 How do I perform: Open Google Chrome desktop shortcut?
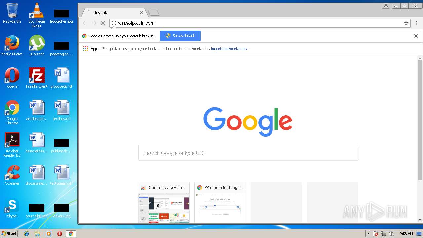pos(12,112)
